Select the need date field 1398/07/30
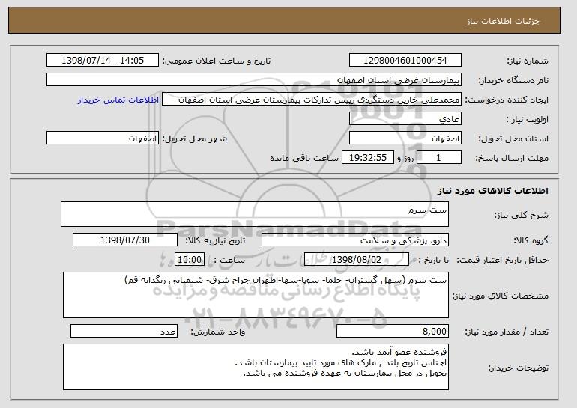This screenshot has width=577, height=408. point(125,240)
